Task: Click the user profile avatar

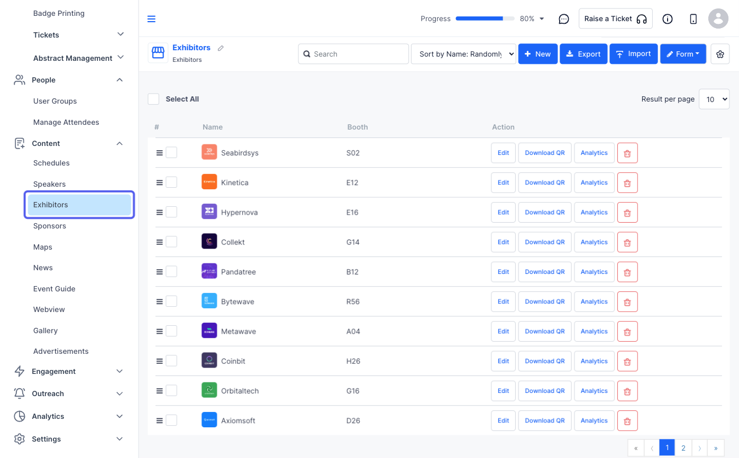Action: [x=718, y=19]
